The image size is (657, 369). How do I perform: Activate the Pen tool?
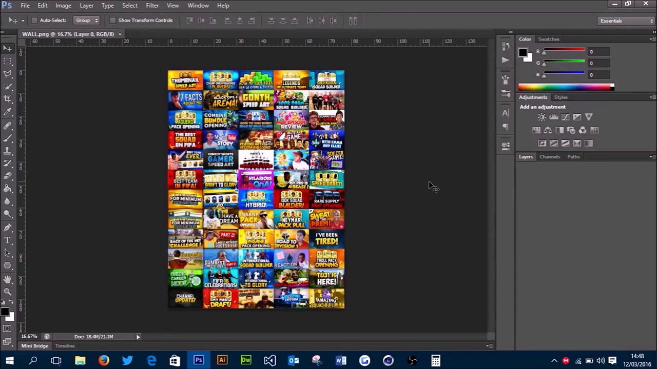8,228
